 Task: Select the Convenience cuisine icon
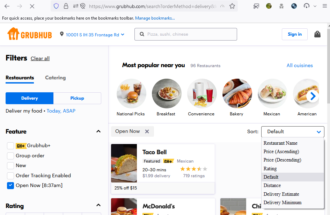tap(202, 93)
